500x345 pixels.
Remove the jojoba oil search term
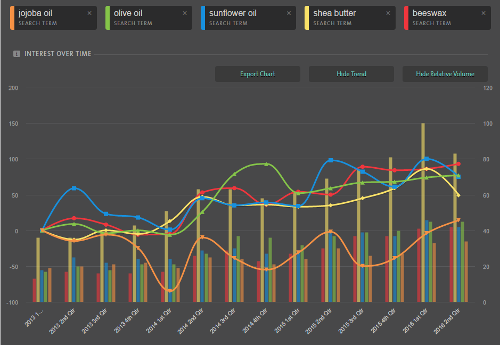[x=89, y=13]
